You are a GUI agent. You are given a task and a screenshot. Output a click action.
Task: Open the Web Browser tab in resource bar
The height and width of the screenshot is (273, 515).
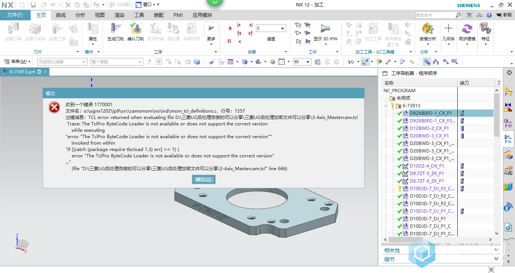[508, 207]
